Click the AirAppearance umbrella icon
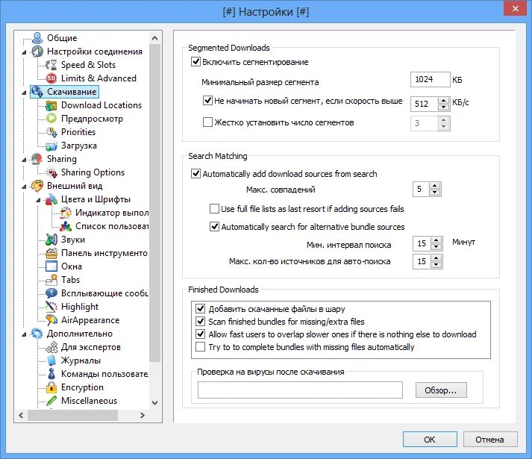 [51, 320]
